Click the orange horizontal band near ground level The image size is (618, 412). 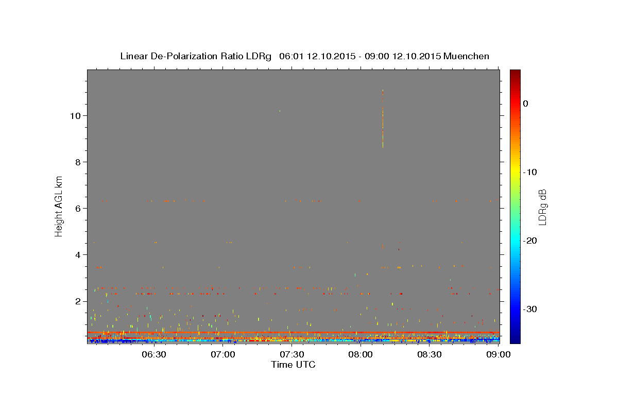point(293,333)
